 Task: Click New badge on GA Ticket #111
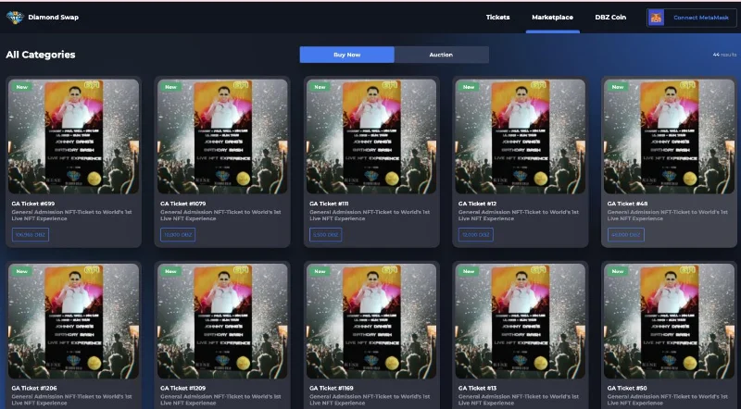(x=320, y=87)
